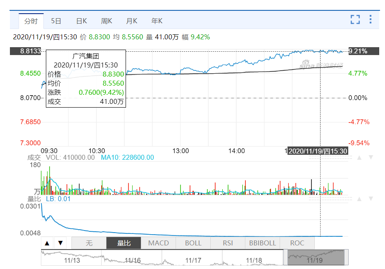Click the 11/19 highlighted range selector
The height and width of the screenshot is (269, 385).
[316, 257]
